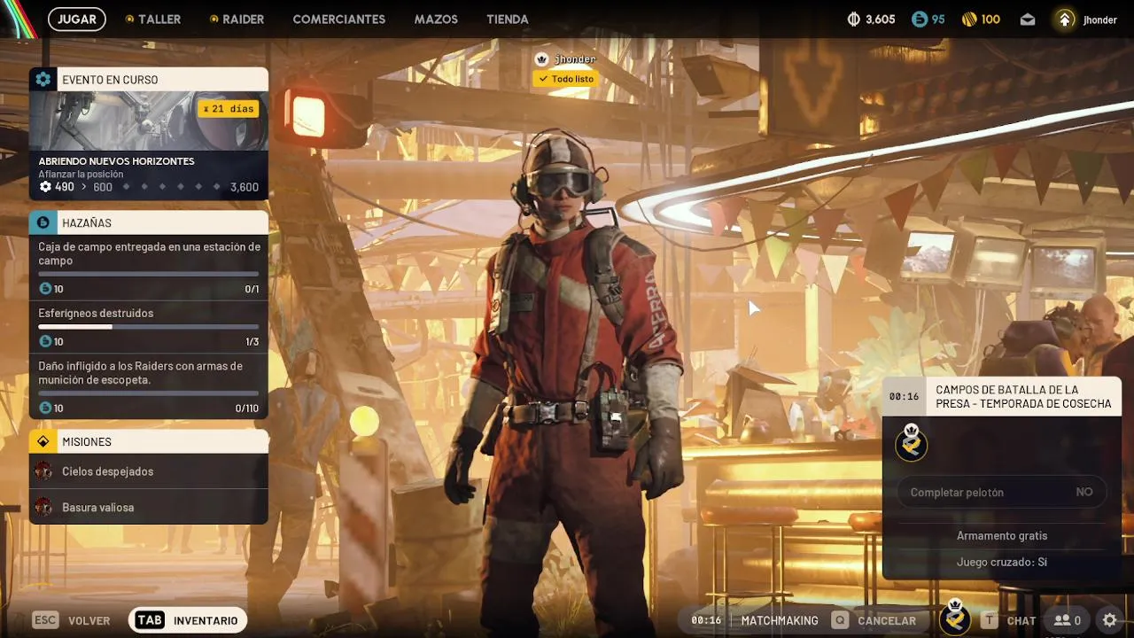Screen dimensions: 1134x638
Task: Click the squad member emblem in matchmaking panel
Action: click(x=911, y=443)
